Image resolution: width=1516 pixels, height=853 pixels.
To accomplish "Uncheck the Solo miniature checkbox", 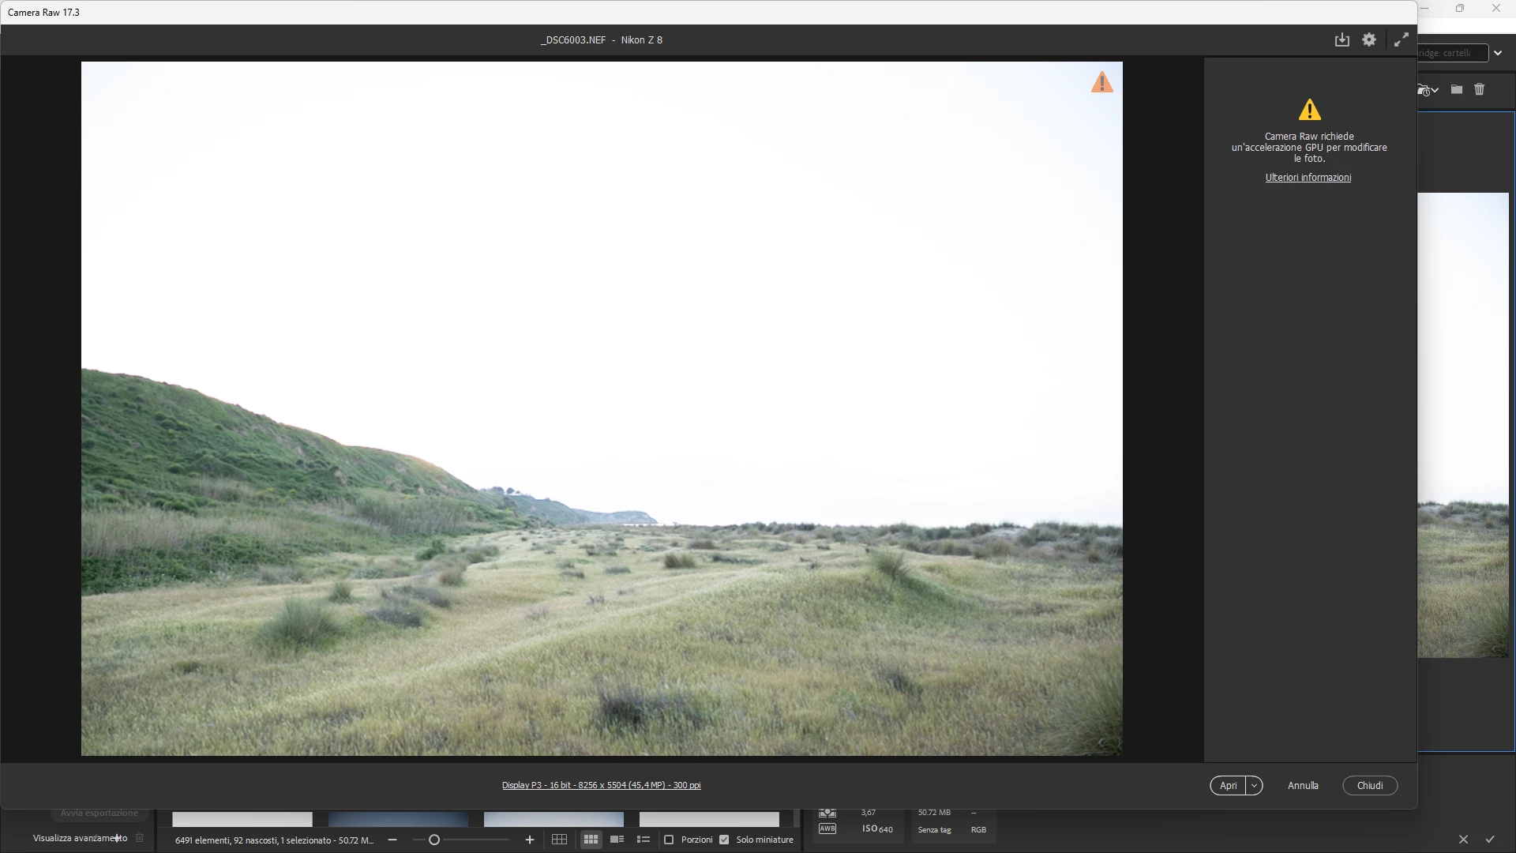I will [724, 840].
